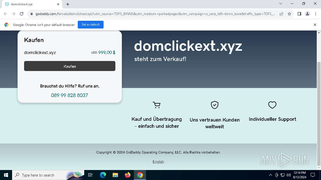
Task: Launch Firefox from taskbar
Action: pos(127,175)
